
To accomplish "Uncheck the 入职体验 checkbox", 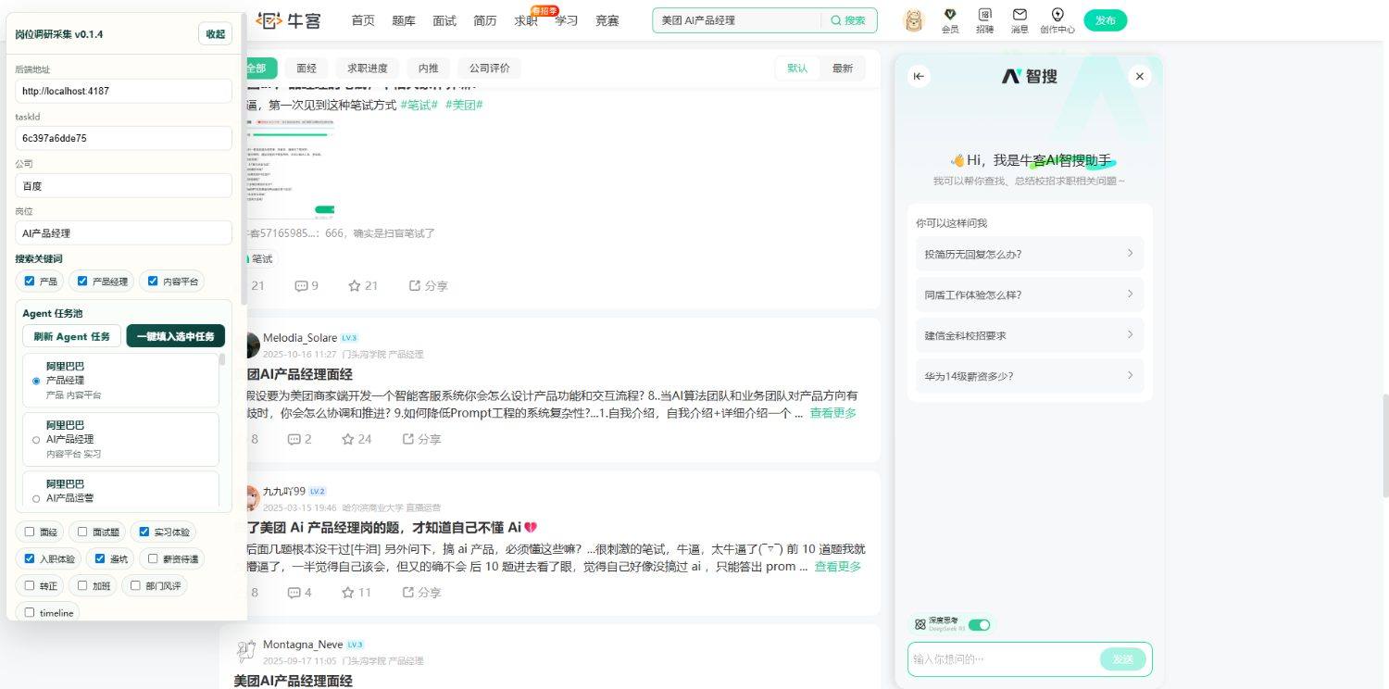I will tap(30, 559).
